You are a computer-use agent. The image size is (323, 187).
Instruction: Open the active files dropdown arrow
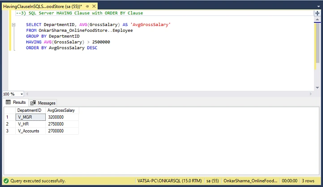319,7
